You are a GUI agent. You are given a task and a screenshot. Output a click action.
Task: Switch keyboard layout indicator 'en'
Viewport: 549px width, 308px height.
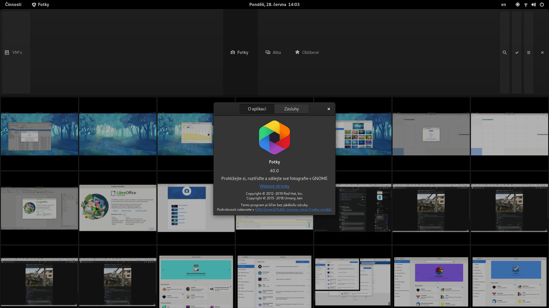pos(504,5)
